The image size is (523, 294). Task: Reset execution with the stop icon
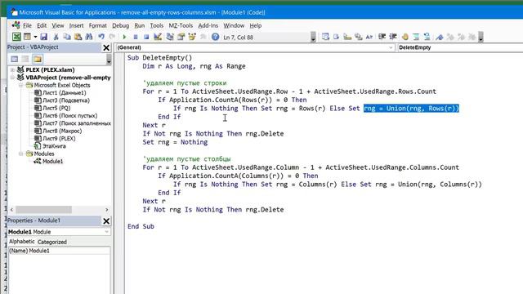[x=146, y=37]
